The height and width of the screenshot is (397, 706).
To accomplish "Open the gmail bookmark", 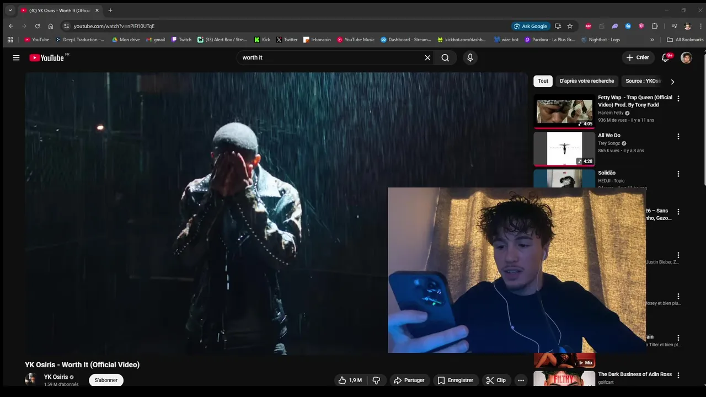I will pos(156,40).
